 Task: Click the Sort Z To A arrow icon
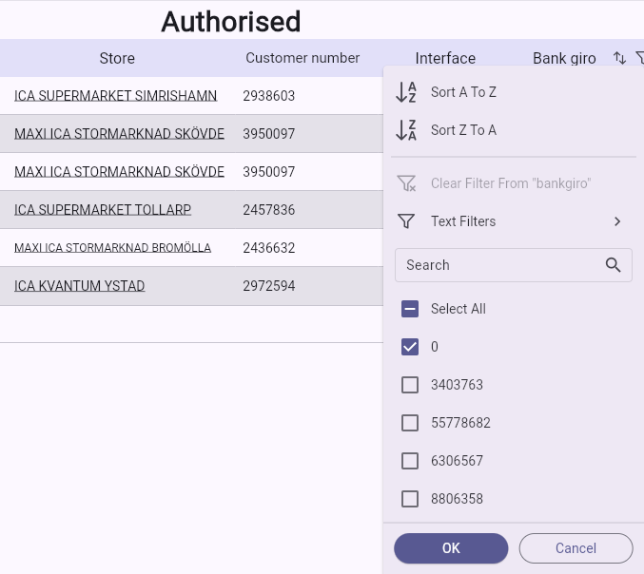pos(406,130)
